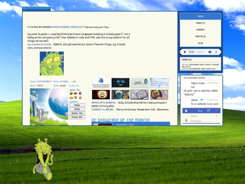
Task: Buy the burger item in the shop
Action: coord(71,94)
